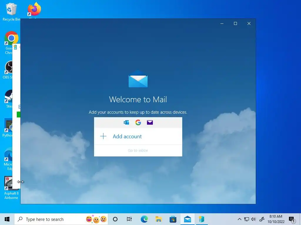Open the Recycle Bin desktop icon
The image size is (301, 225).
point(11,12)
